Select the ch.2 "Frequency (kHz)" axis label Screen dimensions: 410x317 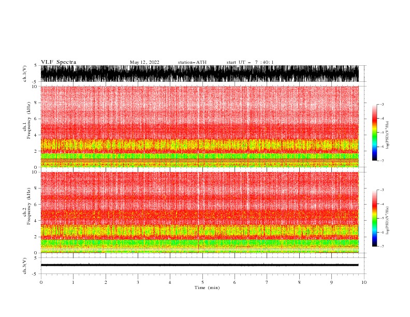tap(29, 206)
